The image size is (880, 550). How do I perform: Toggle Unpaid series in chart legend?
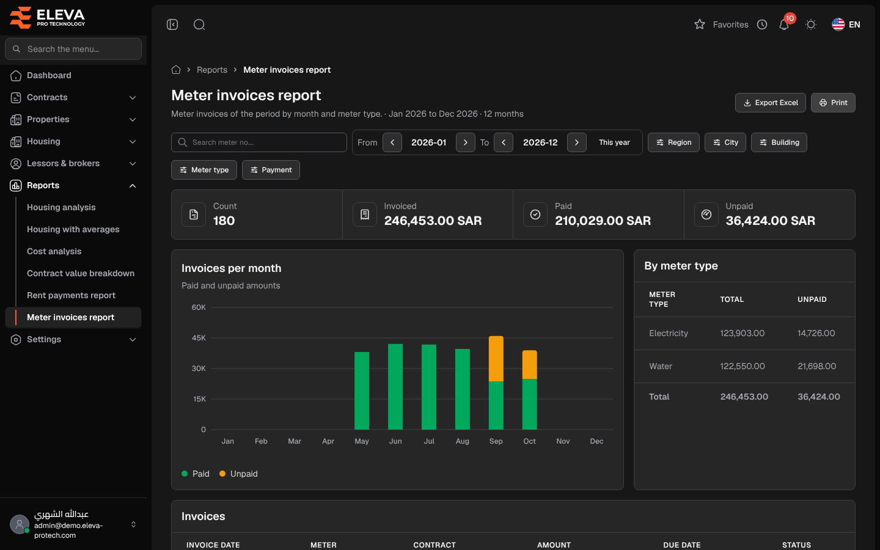238,474
